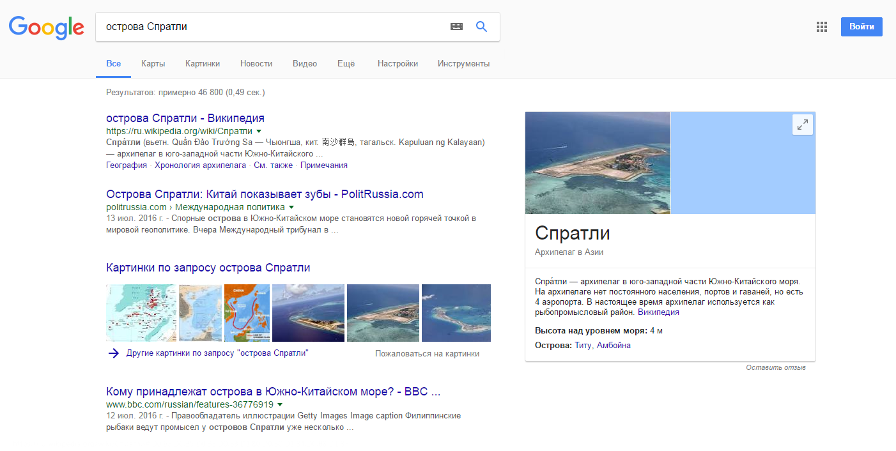Click the География sitelink
The width and height of the screenshot is (896, 451).
tap(127, 165)
